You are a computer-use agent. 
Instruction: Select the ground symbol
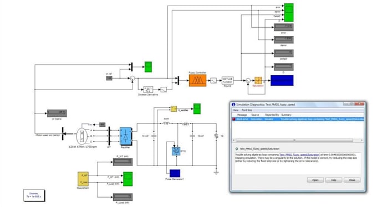tap(216, 173)
